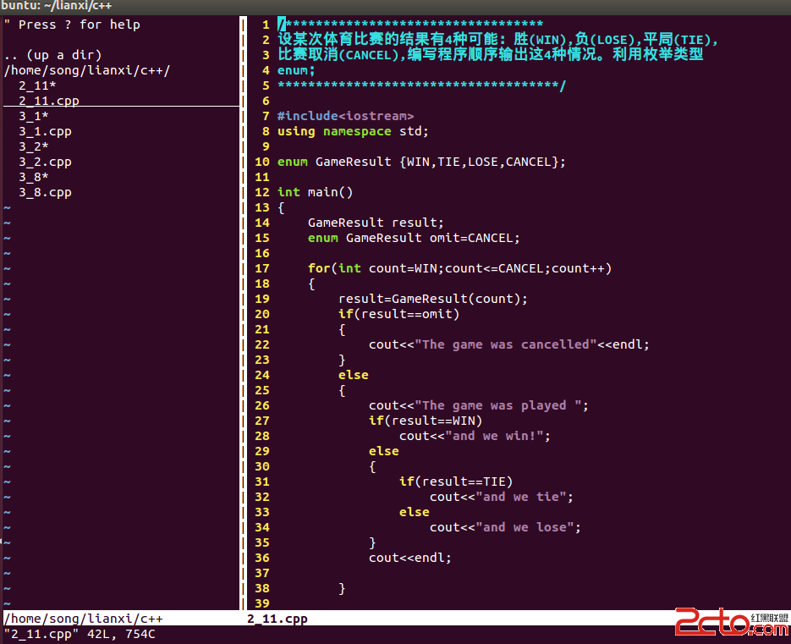Click 'if(result==omit)' on line 20
This screenshot has height=644, width=791.
click(398, 314)
